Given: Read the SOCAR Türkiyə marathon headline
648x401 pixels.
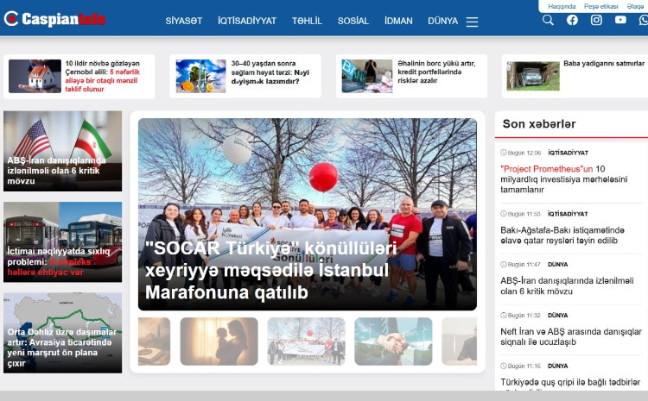Looking at the screenshot, I should (x=270, y=271).
